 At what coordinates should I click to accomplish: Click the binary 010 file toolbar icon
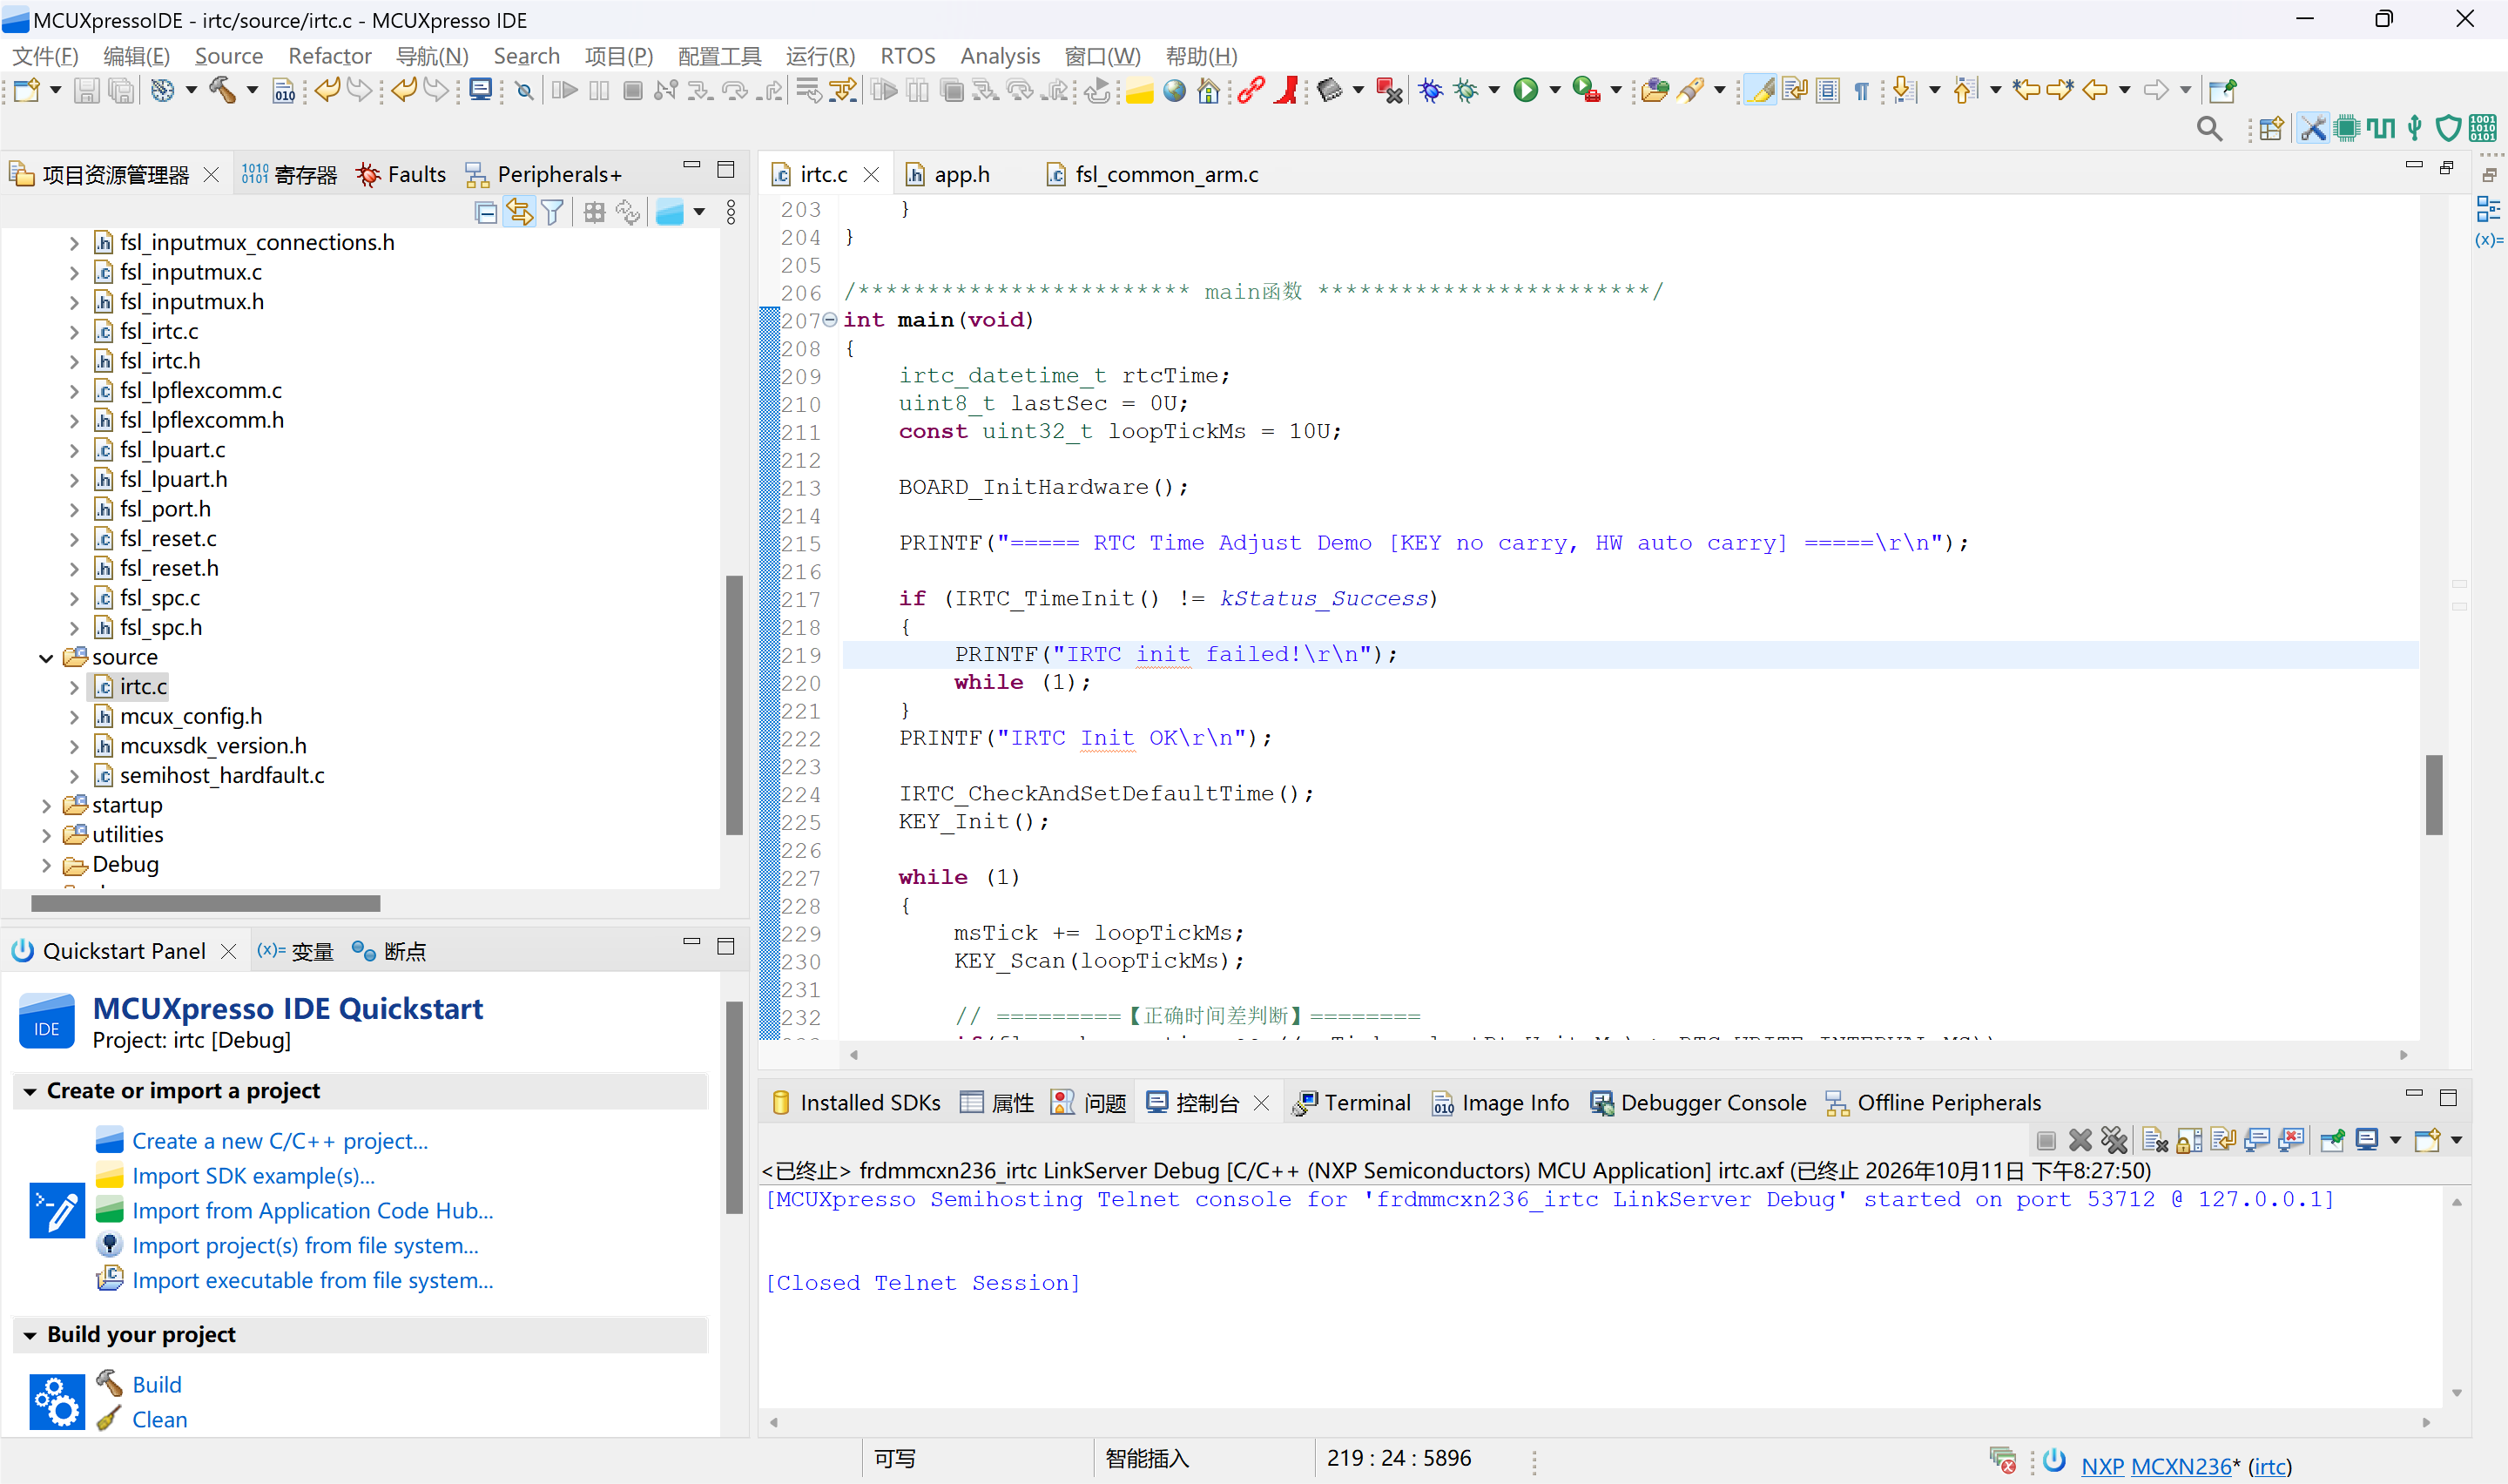pos(284,91)
